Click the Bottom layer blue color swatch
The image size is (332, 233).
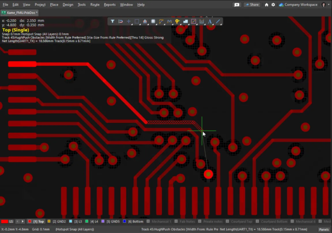(125, 222)
